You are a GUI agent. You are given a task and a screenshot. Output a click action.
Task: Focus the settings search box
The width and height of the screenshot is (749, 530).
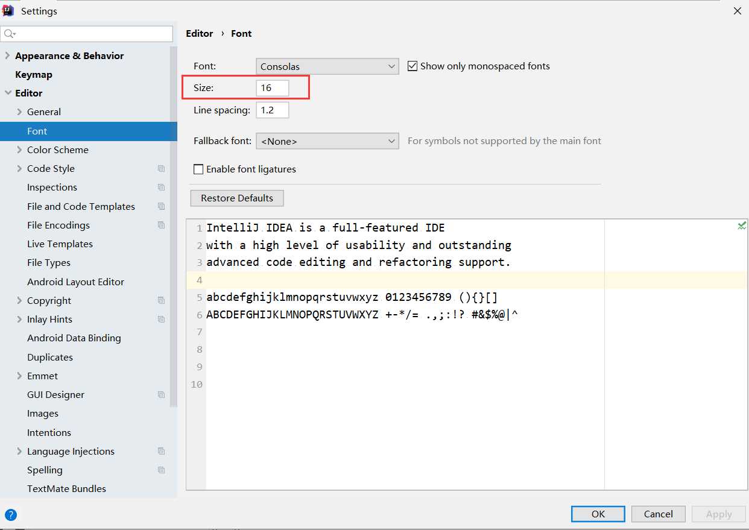tap(90, 34)
